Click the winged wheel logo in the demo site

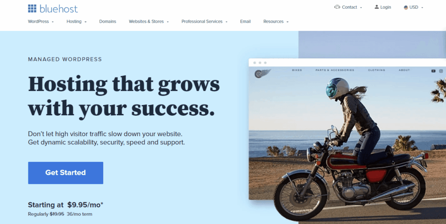262,74
